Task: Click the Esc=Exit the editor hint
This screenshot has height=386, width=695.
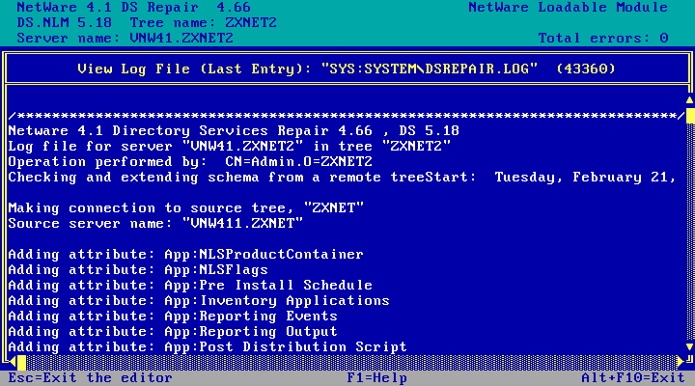Action: (x=91, y=378)
